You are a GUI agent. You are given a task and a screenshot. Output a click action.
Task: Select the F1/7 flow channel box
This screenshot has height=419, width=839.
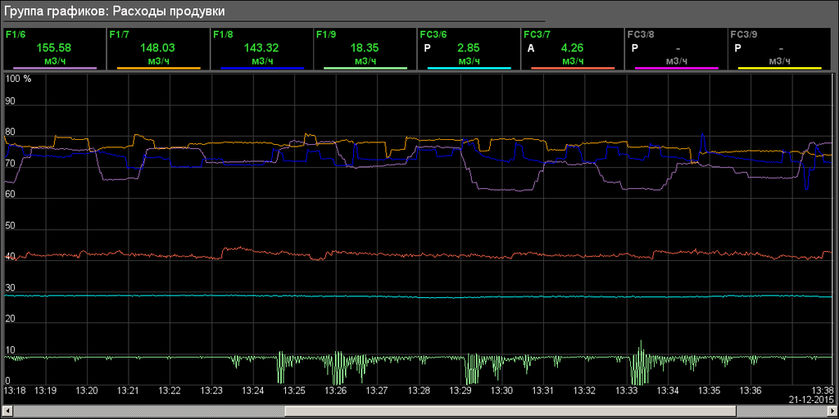click(x=158, y=49)
